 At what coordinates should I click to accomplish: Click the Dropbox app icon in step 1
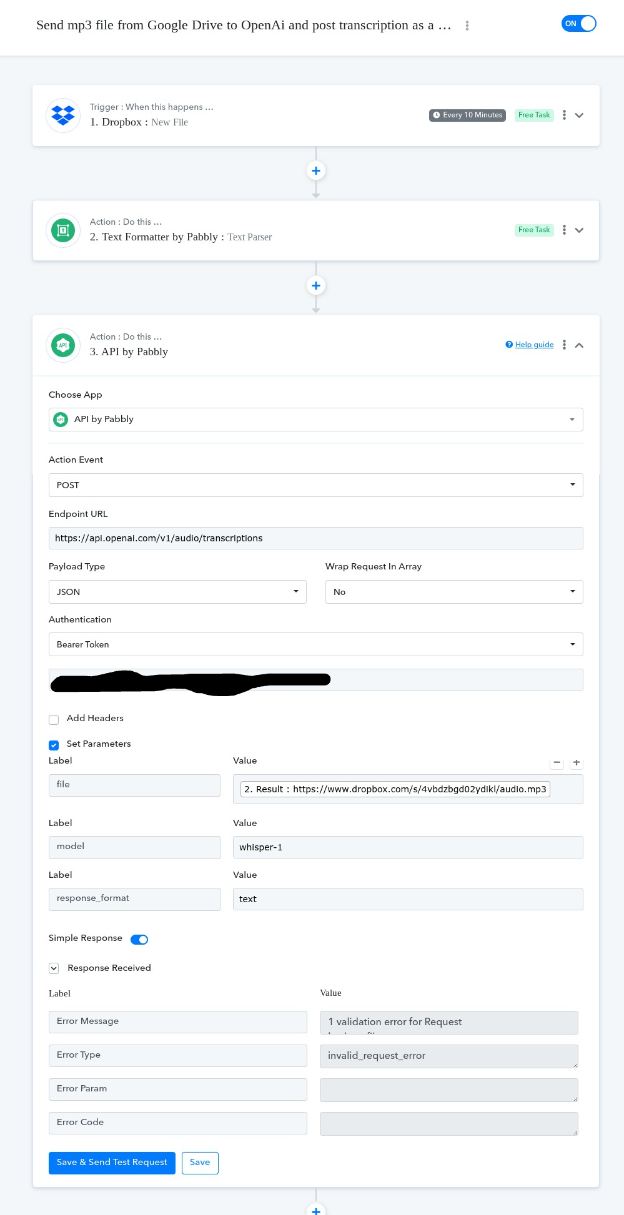tap(63, 116)
